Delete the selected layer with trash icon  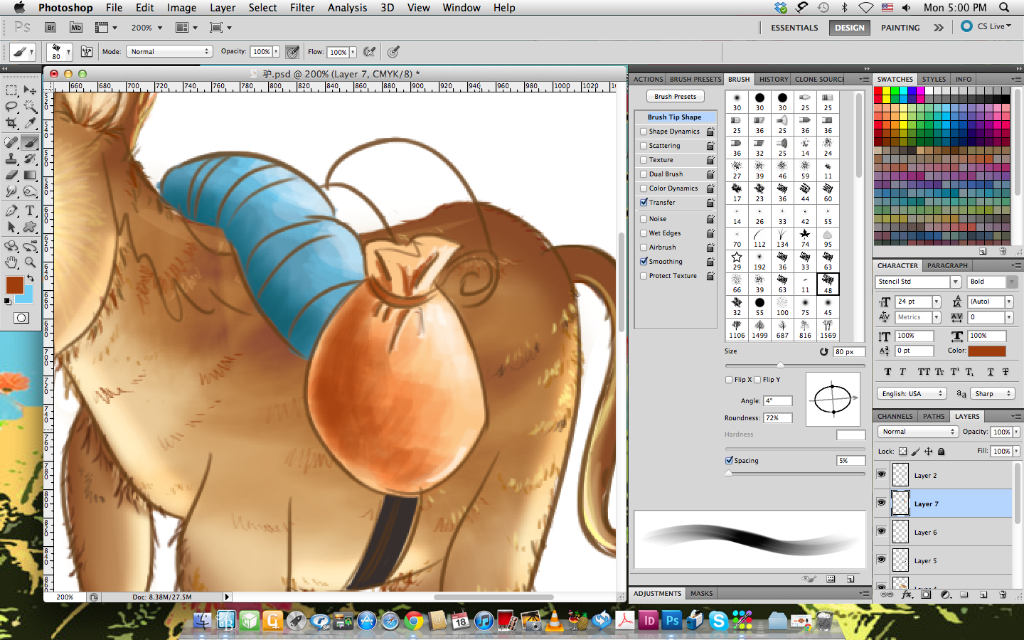pyautogui.click(x=1003, y=594)
